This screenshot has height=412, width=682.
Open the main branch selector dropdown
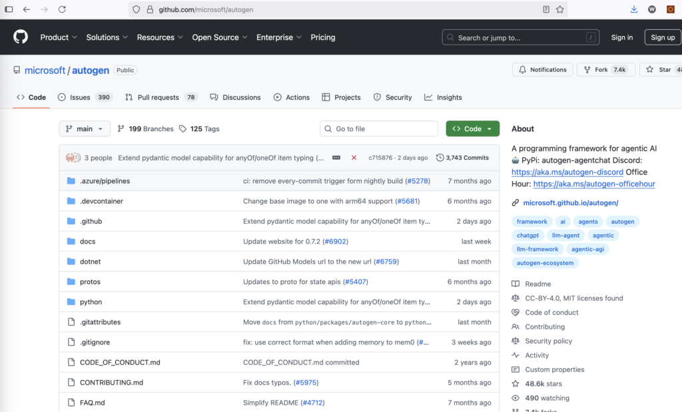point(85,128)
